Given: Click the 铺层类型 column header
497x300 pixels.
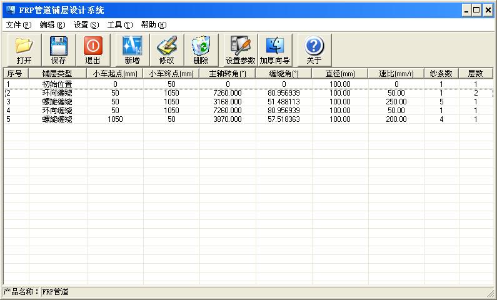Looking at the screenshot, I should (x=57, y=73).
